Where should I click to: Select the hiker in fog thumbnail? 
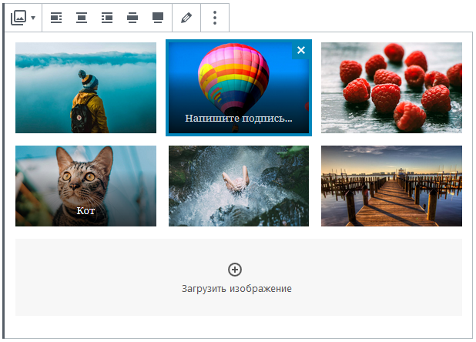86,88
